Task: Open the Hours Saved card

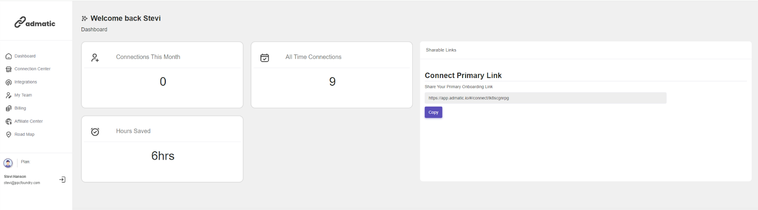Action: (x=162, y=149)
